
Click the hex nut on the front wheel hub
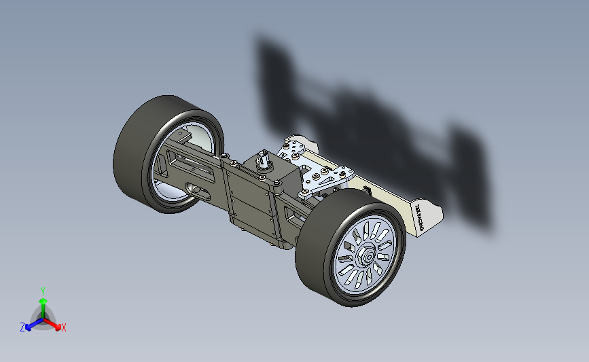tap(365, 256)
